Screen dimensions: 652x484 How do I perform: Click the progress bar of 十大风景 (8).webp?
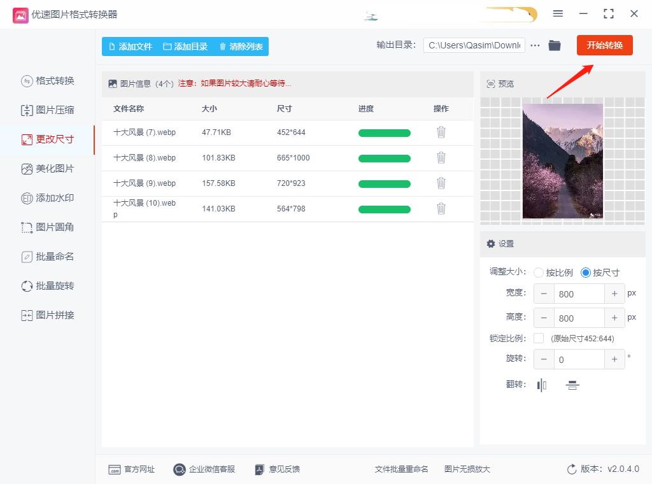tap(384, 158)
